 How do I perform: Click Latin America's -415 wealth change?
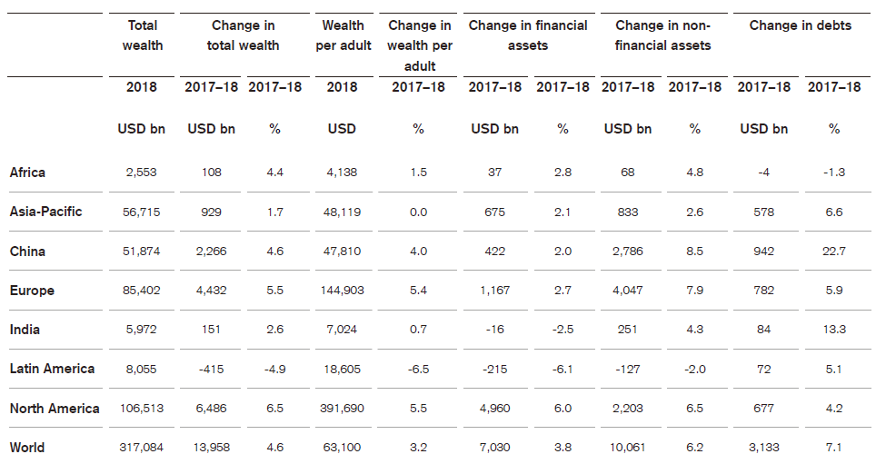[x=211, y=369]
